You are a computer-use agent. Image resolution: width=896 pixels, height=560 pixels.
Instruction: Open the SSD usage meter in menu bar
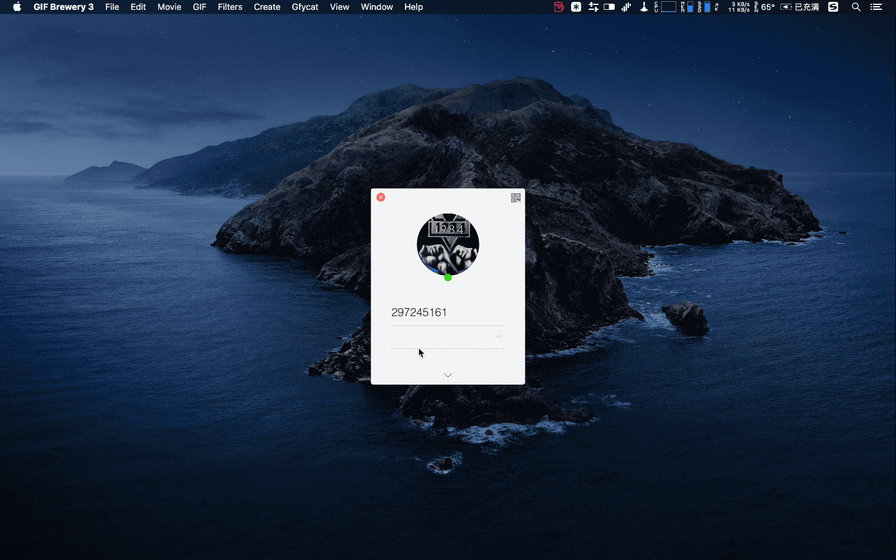pyautogui.click(x=704, y=7)
